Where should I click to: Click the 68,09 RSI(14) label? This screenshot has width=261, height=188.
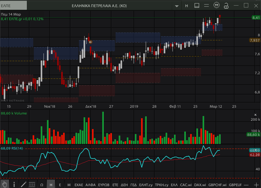click(12, 148)
